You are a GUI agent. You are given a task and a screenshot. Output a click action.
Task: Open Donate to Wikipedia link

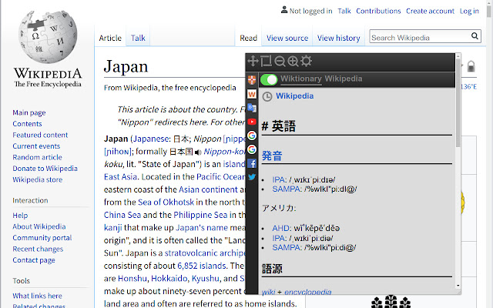pos(45,169)
